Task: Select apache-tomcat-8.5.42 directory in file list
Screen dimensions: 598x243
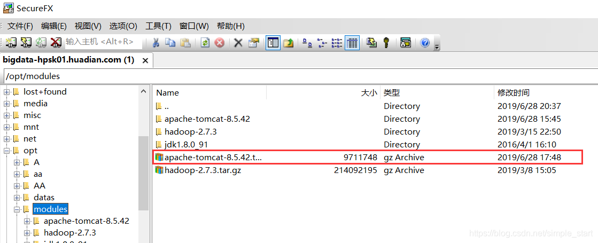Action: click(x=375, y=119)
